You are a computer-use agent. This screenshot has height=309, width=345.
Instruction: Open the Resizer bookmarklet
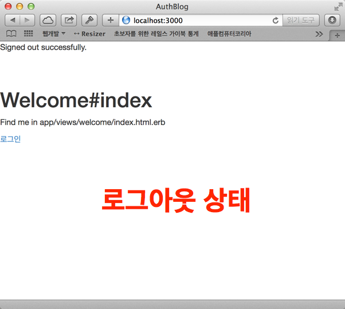point(89,34)
